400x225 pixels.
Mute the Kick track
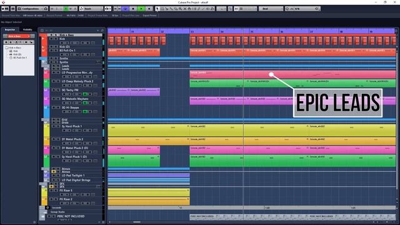tap(52, 39)
